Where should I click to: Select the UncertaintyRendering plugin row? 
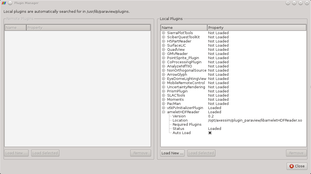233,87
